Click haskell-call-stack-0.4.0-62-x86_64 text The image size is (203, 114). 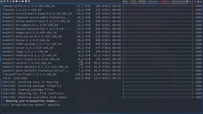[31, 59]
